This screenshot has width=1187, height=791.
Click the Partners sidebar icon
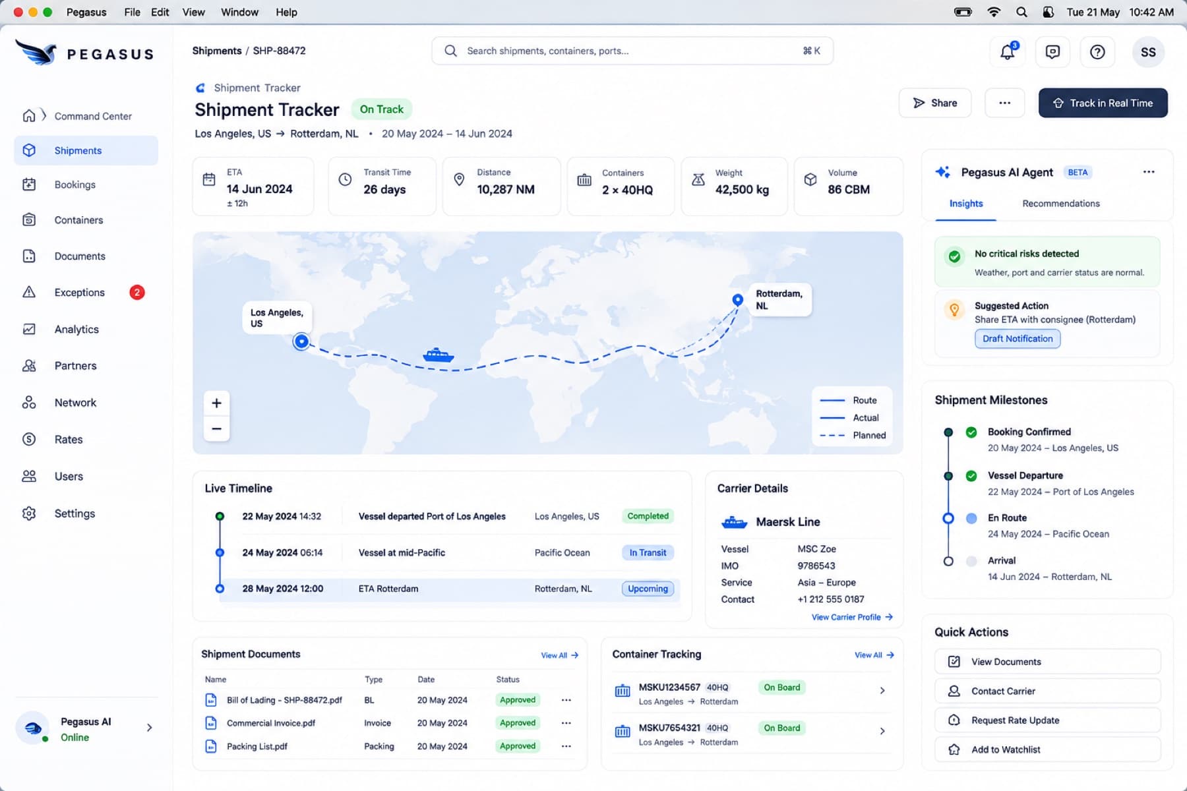(x=29, y=365)
